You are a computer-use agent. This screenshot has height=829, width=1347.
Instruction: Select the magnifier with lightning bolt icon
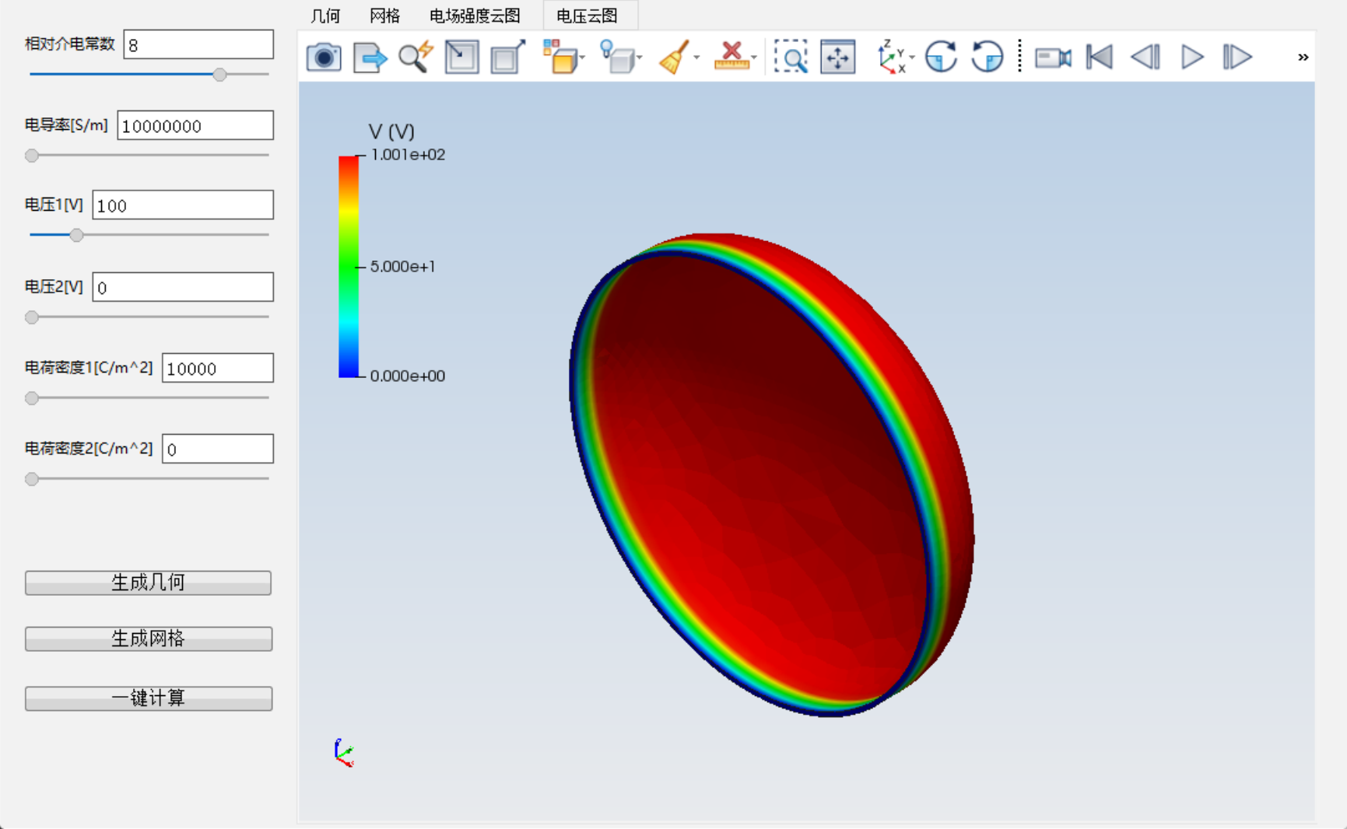point(416,58)
